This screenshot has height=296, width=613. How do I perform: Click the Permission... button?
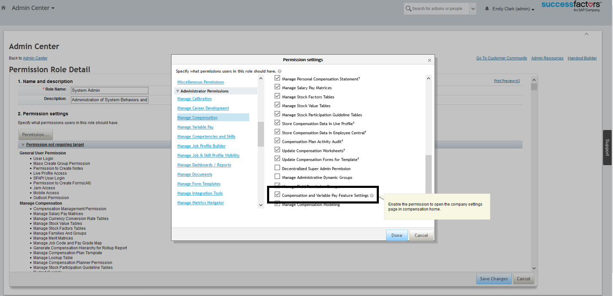[35, 135]
